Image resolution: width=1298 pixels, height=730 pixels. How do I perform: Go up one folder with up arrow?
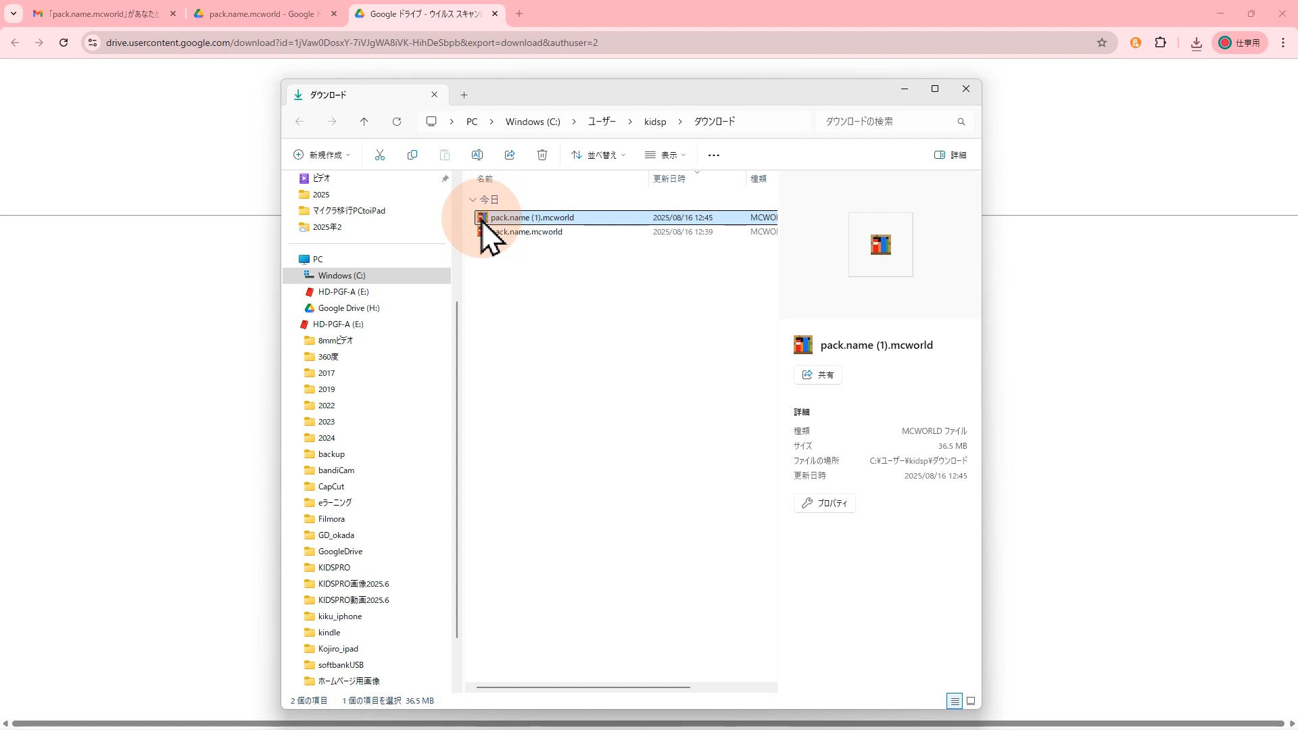364,122
